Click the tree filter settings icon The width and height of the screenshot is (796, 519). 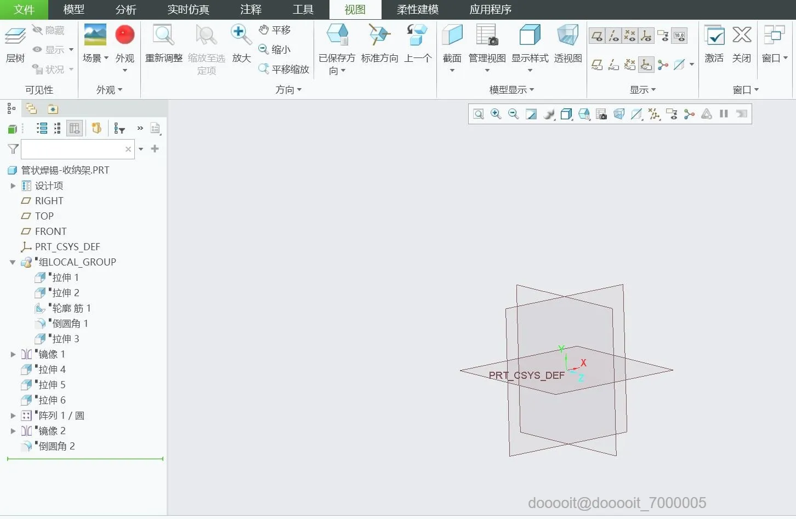120,128
